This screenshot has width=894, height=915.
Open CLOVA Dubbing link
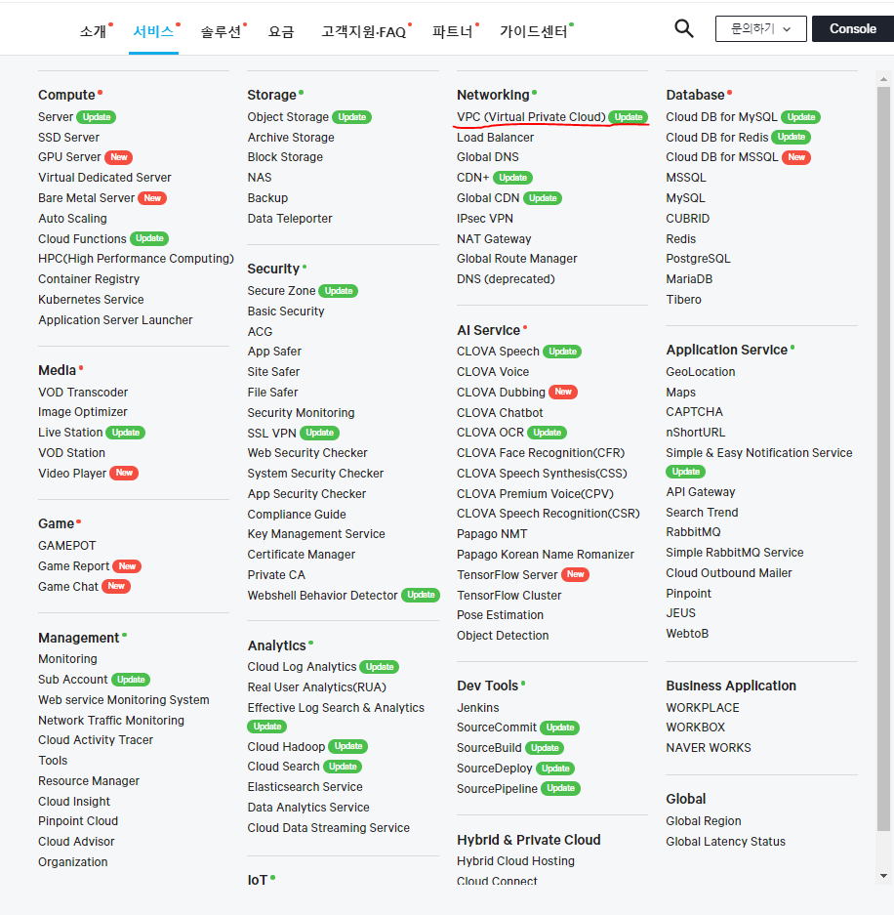pyautogui.click(x=501, y=393)
